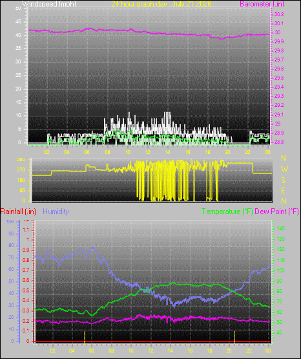Click the 29.9 barometer scale value
Viewport: 301px width, 359px height.
pos(279,41)
